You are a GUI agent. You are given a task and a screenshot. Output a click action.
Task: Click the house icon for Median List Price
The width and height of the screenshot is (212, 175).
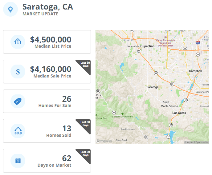click(18, 42)
